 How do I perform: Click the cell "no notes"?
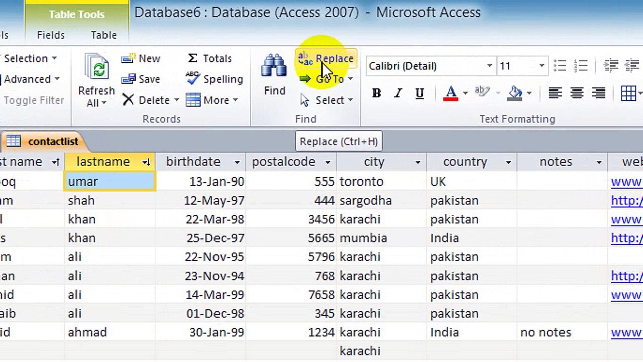pos(562,332)
